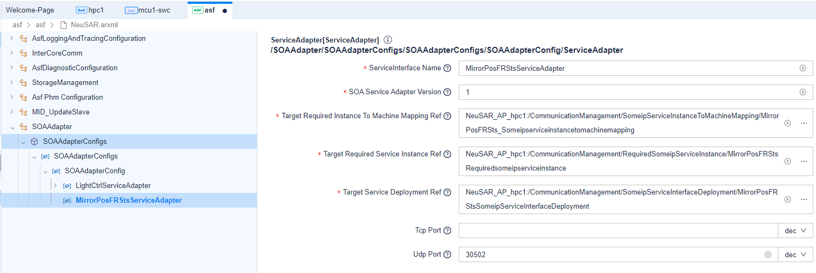816x273 pixels.
Task: Expand the LightCtrlServiceAdapter tree node
Action: click(55, 186)
